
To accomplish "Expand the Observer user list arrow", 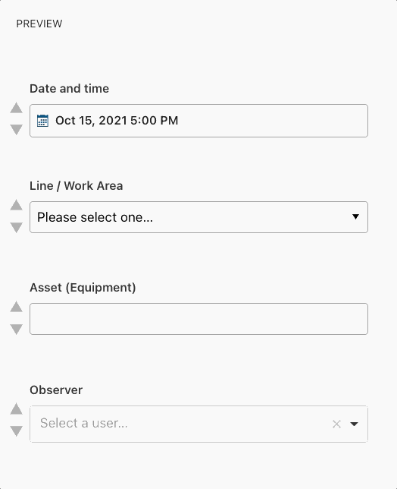I will click(354, 424).
